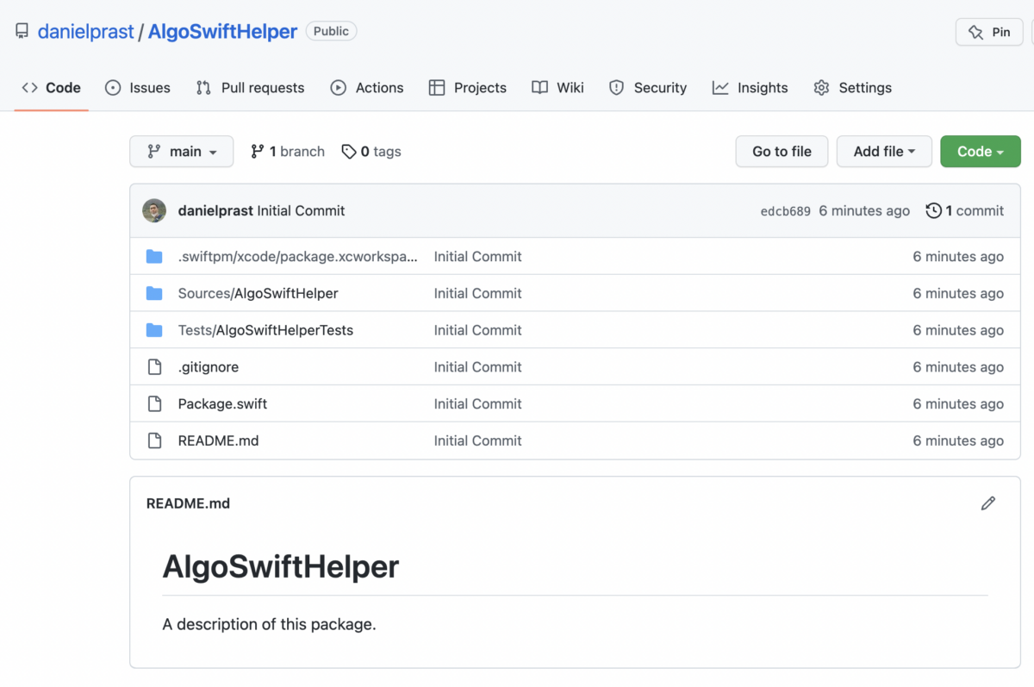The image size is (1034, 687).
Task: Switch to the Issues tab
Action: click(138, 88)
